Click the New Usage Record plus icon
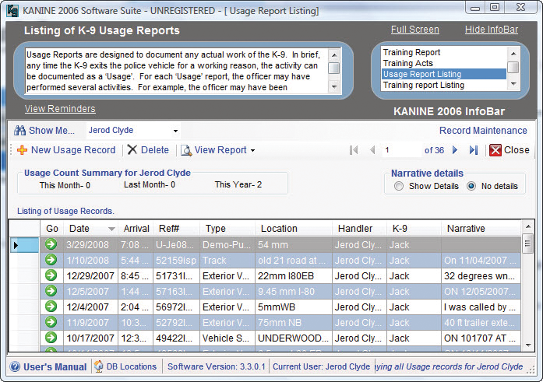This screenshot has height=382, width=543. pos(22,150)
